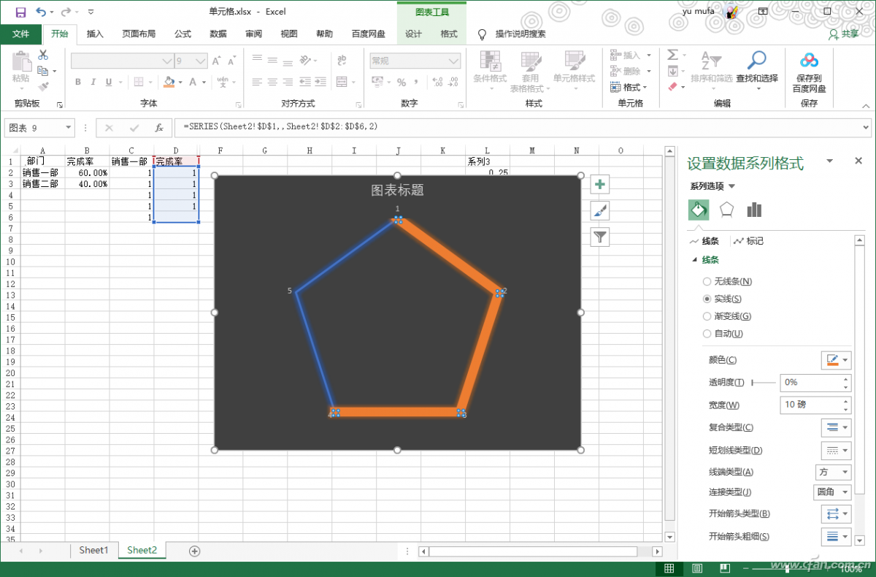Viewport: 876px width, 577px height.
Task: Switch to Sheet1 worksheet tab
Action: 93,551
